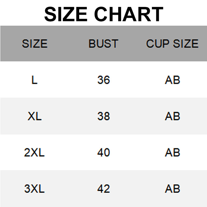
Task: Select the 2XL size label
Action: tap(34, 153)
